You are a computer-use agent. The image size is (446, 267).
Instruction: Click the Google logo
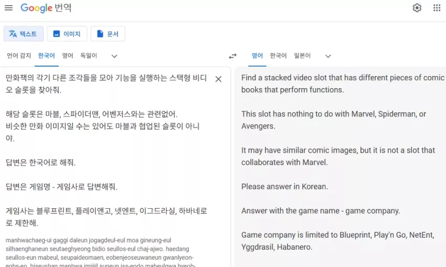[36, 8]
